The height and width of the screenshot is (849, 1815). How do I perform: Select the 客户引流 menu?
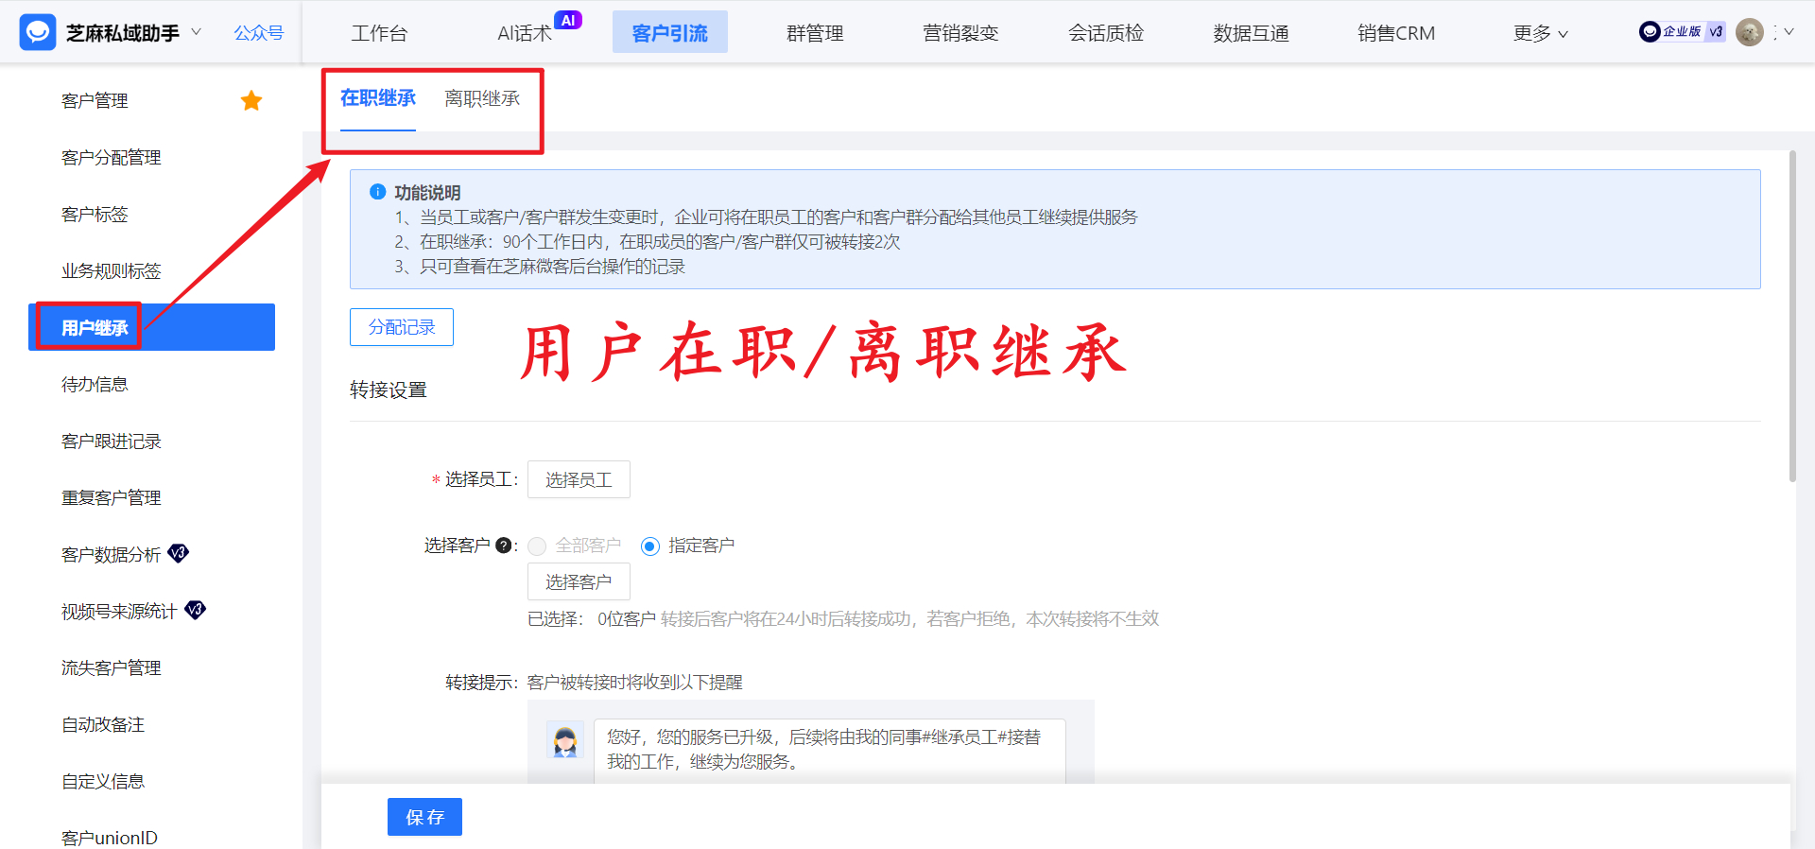669,33
